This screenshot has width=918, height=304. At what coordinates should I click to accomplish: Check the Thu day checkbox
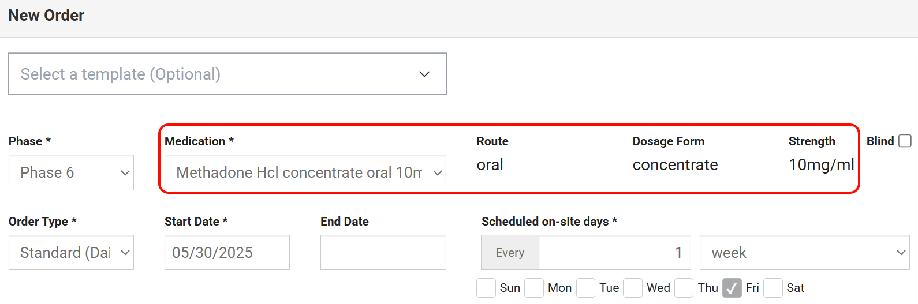[684, 287]
